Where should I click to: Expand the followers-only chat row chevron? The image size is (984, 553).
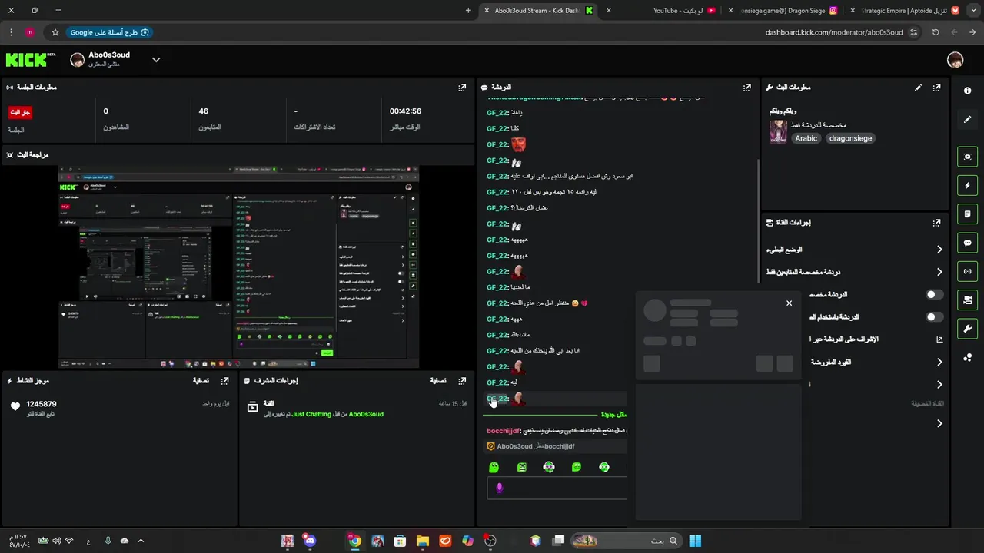(x=939, y=272)
